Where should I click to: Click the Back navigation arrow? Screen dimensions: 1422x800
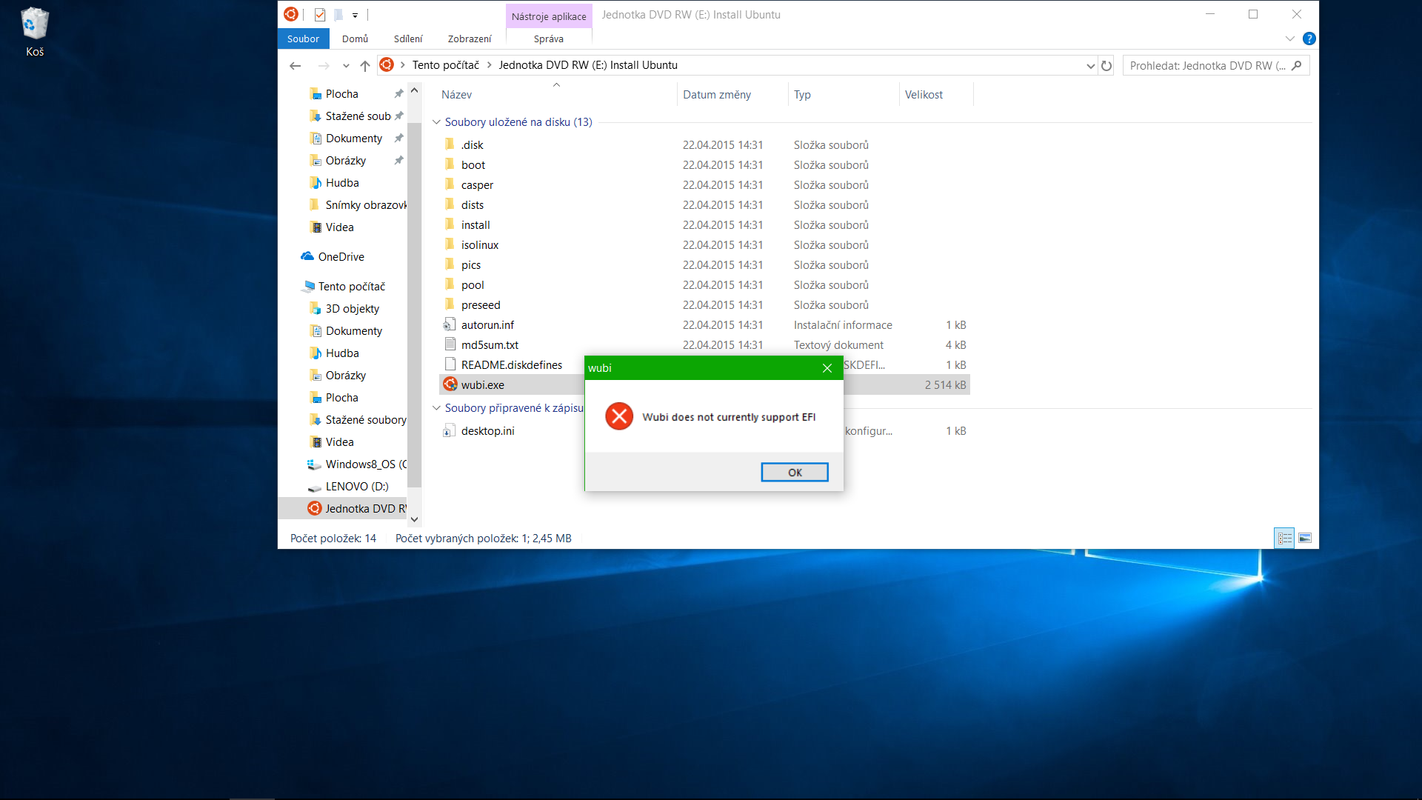296,65
